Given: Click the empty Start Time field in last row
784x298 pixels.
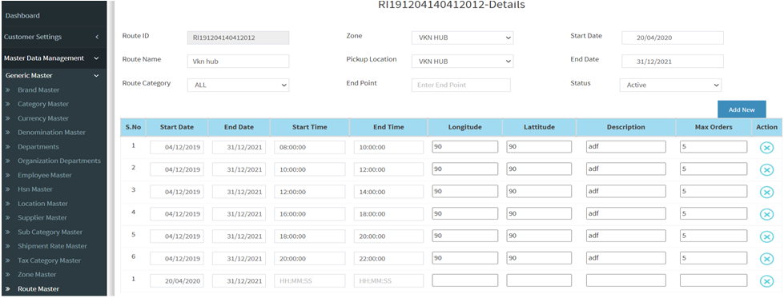Looking at the screenshot, I should (x=309, y=281).
